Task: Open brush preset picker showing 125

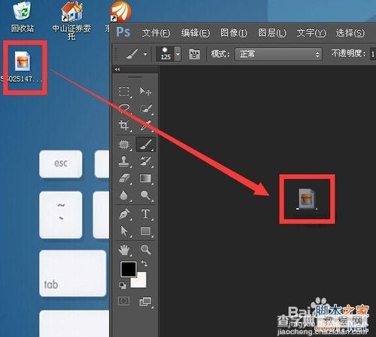Action: coord(168,54)
